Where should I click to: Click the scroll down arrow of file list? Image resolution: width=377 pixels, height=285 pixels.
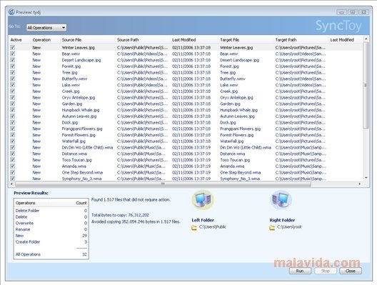pos(366,178)
